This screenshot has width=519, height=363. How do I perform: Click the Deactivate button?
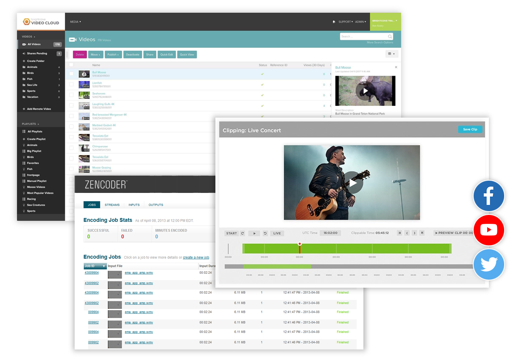(133, 55)
